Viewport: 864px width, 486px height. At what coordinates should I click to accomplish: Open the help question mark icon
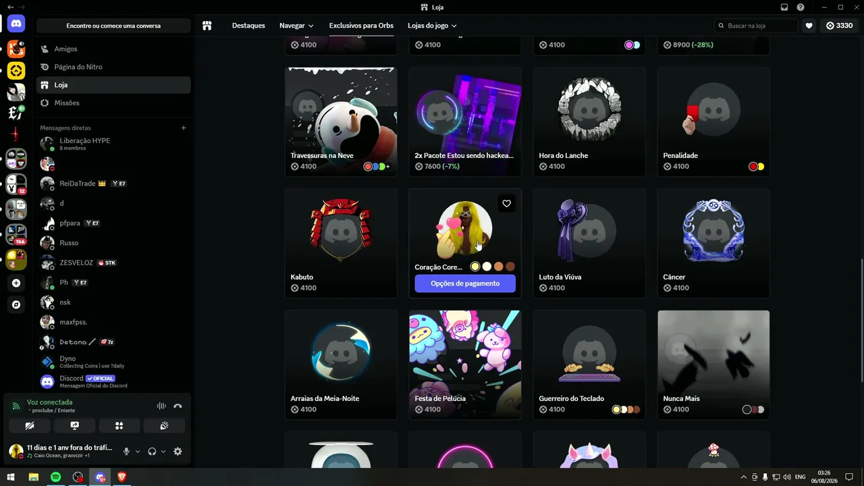[x=801, y=7]
